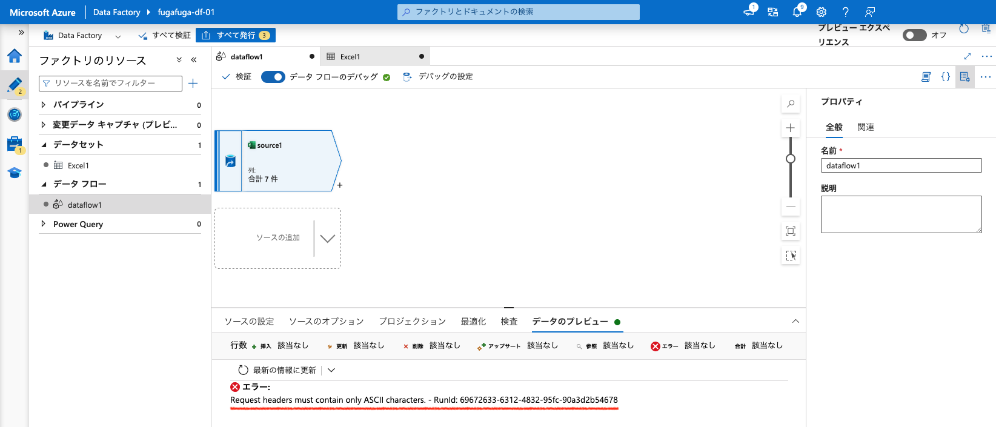Open debug settings (デバッグの設定)
Image resolution: width=996 pixels, height=427 pixels.
(438, 77)
